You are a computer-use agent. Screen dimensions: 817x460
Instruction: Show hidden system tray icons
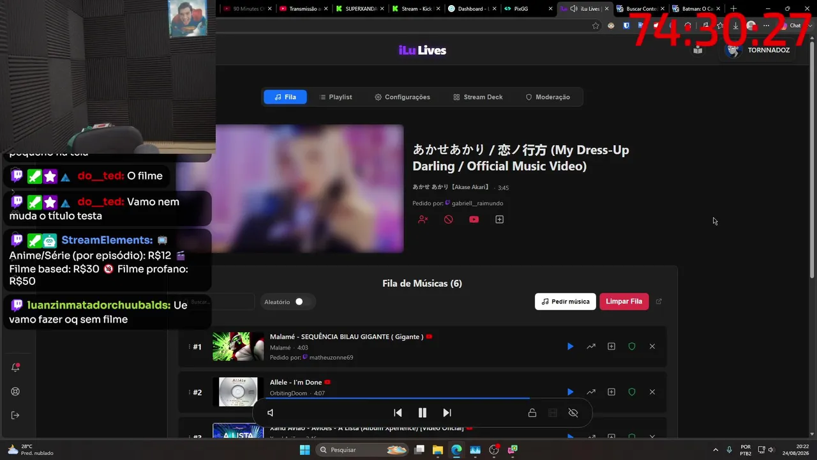(x=715, y=450)
